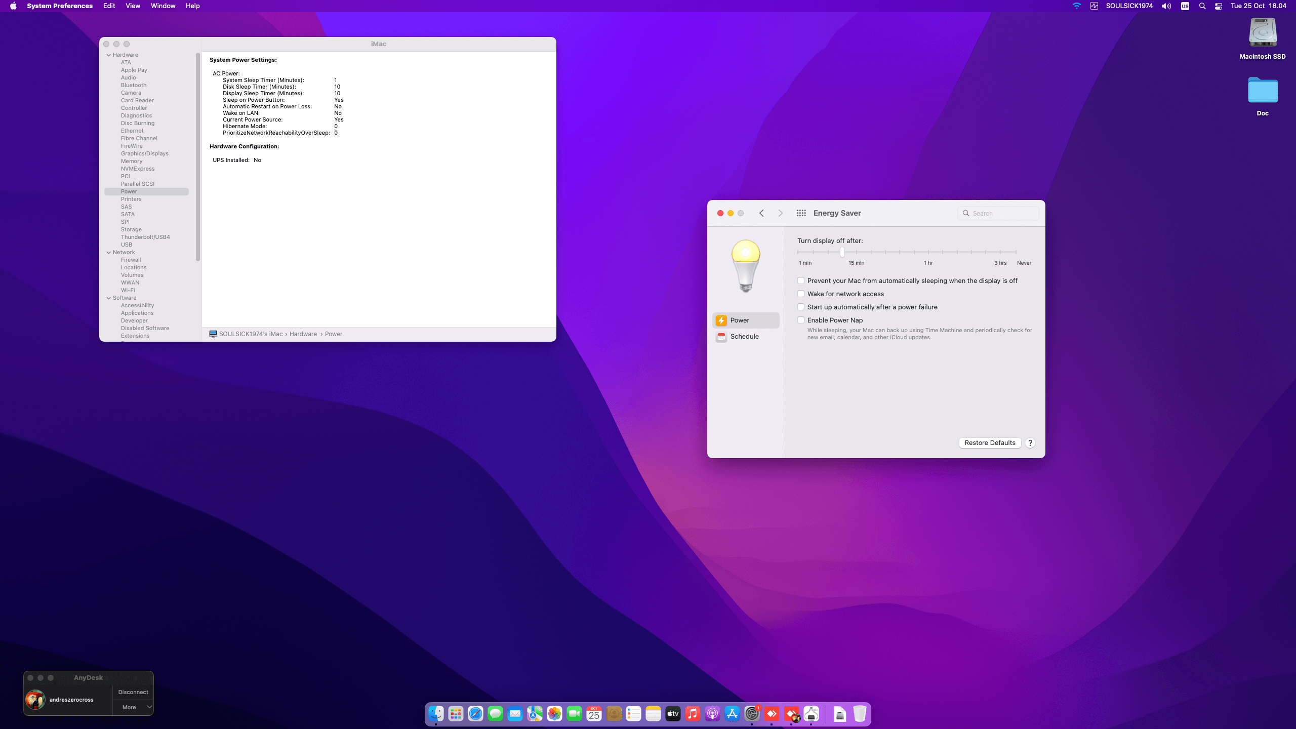The height and width of the screenshot is (729, 1296).
Task: Open the volume control in menu bar
Action: [1166, 6]
